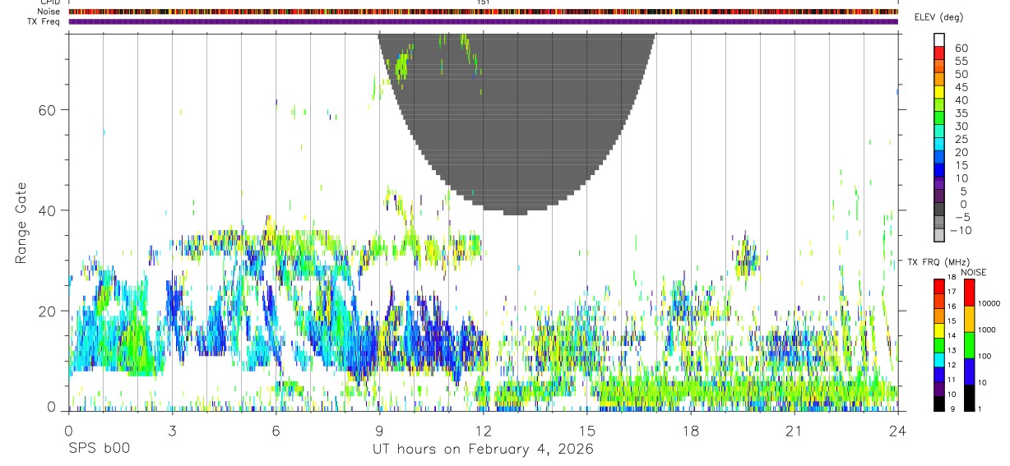Viewport: 1010px width, 466px height.
Task: Select red top segment of TX FRQ colorbar
Action: [x=938, y=285]
